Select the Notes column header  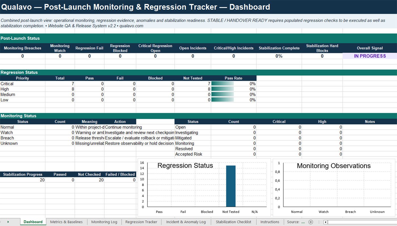click(370, 122)
